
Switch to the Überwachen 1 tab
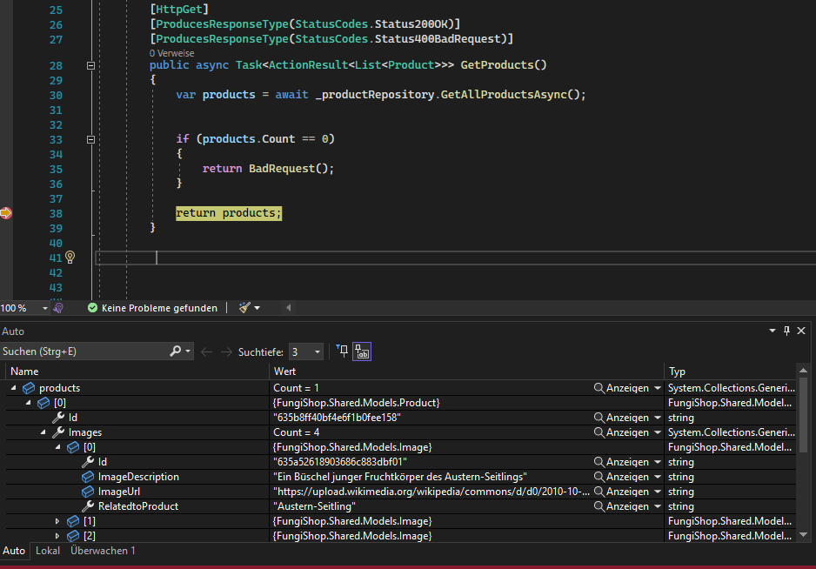tap(103, 551)
